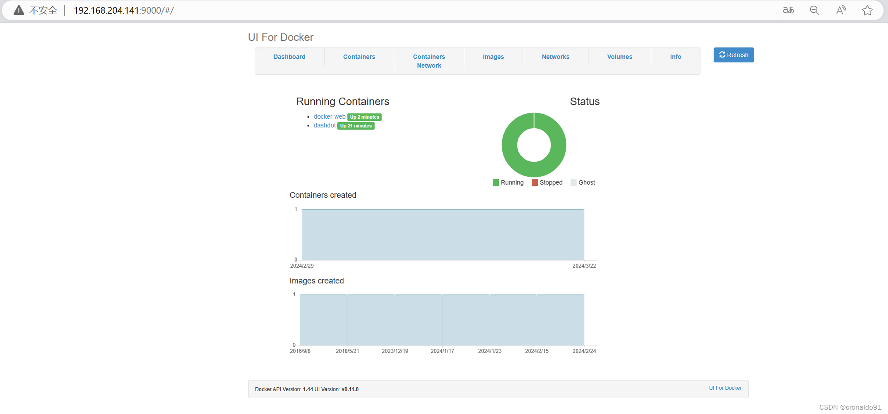The height and width of the screenshot is (414, 888).
Task: Open the Info tab
Action: point(675,57)
